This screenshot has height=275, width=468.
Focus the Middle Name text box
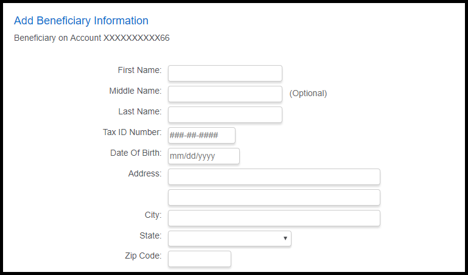(x=225, y=94)
